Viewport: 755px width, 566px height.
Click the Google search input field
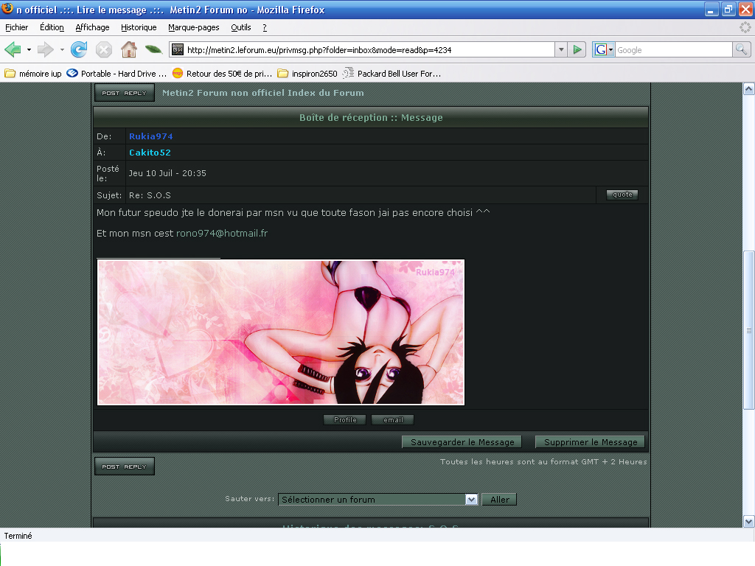(x=673, y=49)
